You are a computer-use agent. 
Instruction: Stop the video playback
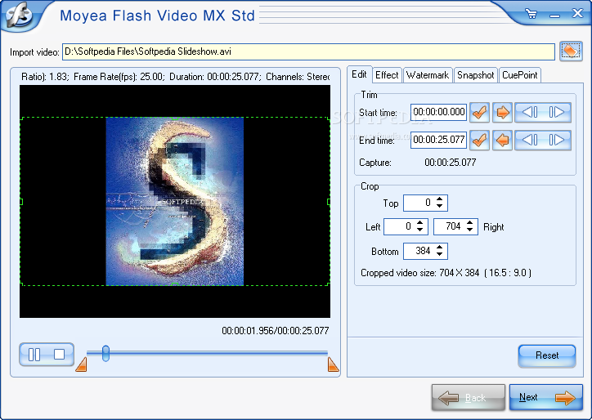click(x=59, y=355)
